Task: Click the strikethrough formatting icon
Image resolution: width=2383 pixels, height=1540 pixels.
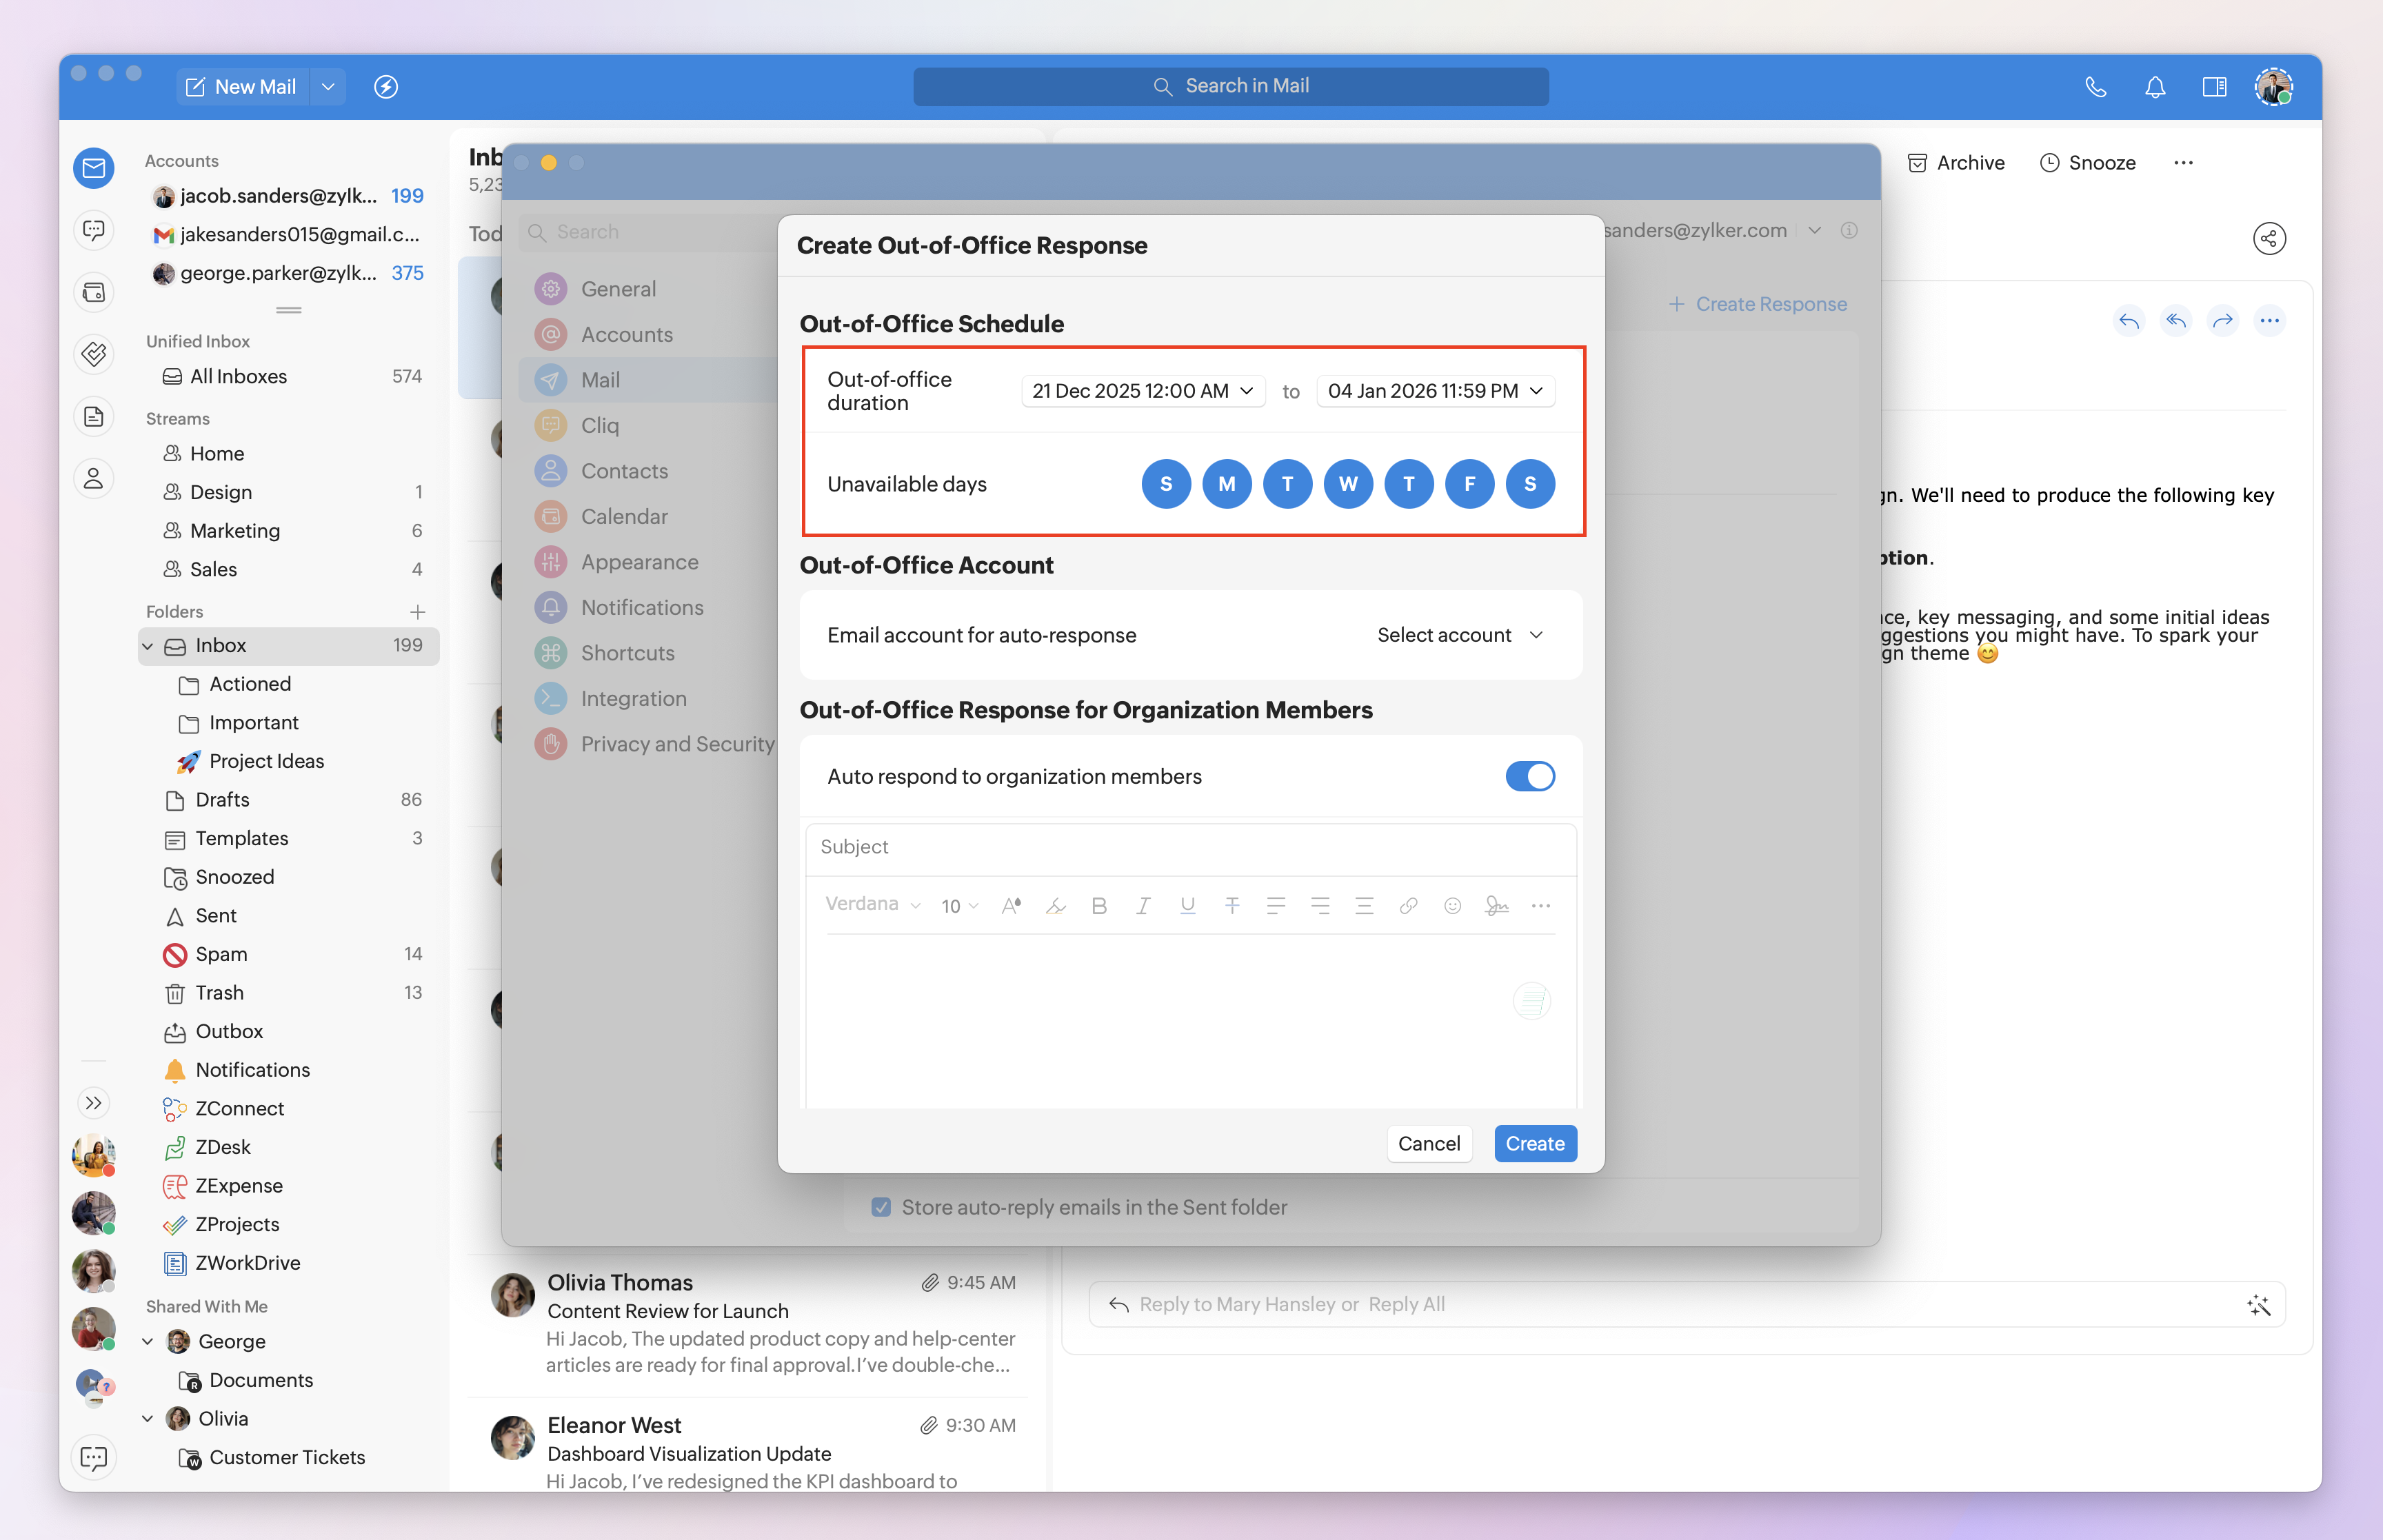Action: point(1232,906)
